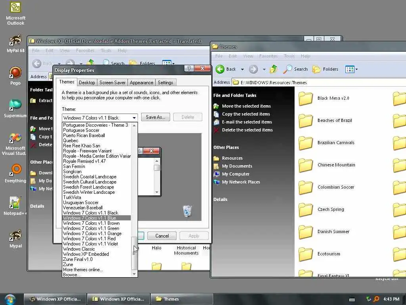Viewport: 406px width, 305px height.
Task: Select Windows 7 Colors v1.1 Green theme
Action: pos(97,228)
